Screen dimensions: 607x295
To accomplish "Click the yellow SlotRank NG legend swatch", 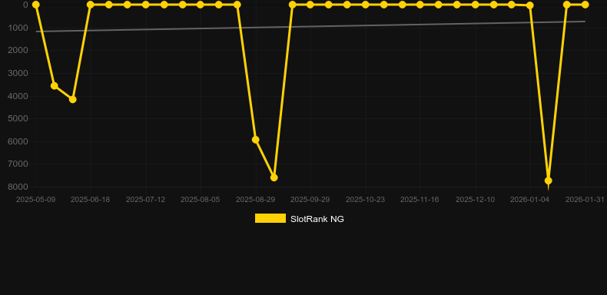I will point(270,218).
